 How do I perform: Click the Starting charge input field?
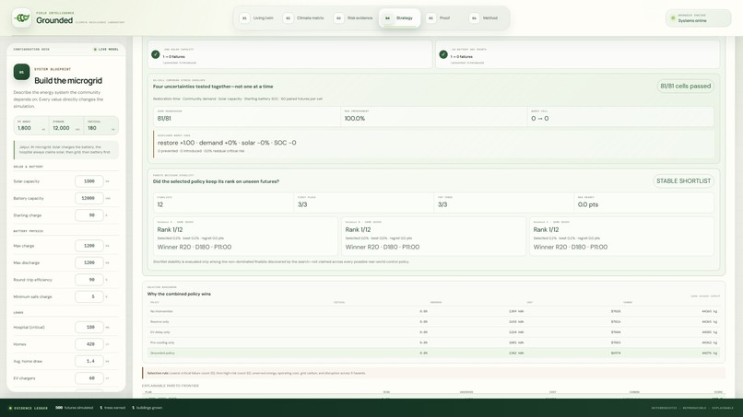(89, 215)
